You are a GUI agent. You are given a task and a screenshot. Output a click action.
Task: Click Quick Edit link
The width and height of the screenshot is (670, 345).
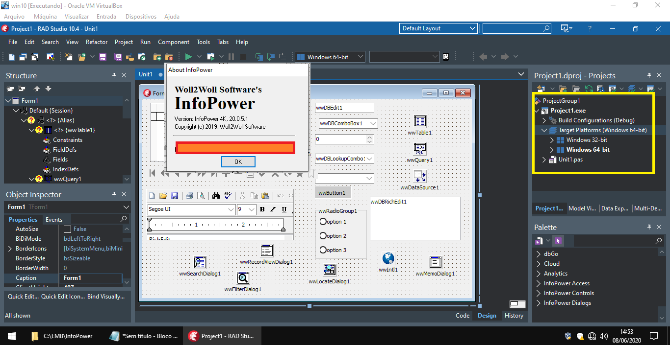pos(23,297)
